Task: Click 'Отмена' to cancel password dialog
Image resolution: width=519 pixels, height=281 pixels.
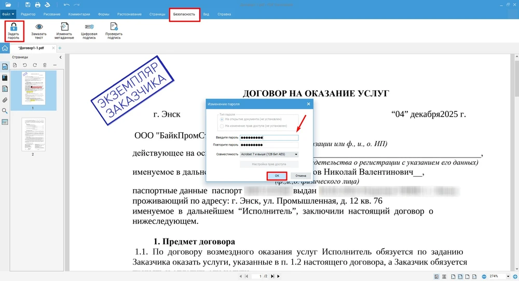Action: click(301, 176)
